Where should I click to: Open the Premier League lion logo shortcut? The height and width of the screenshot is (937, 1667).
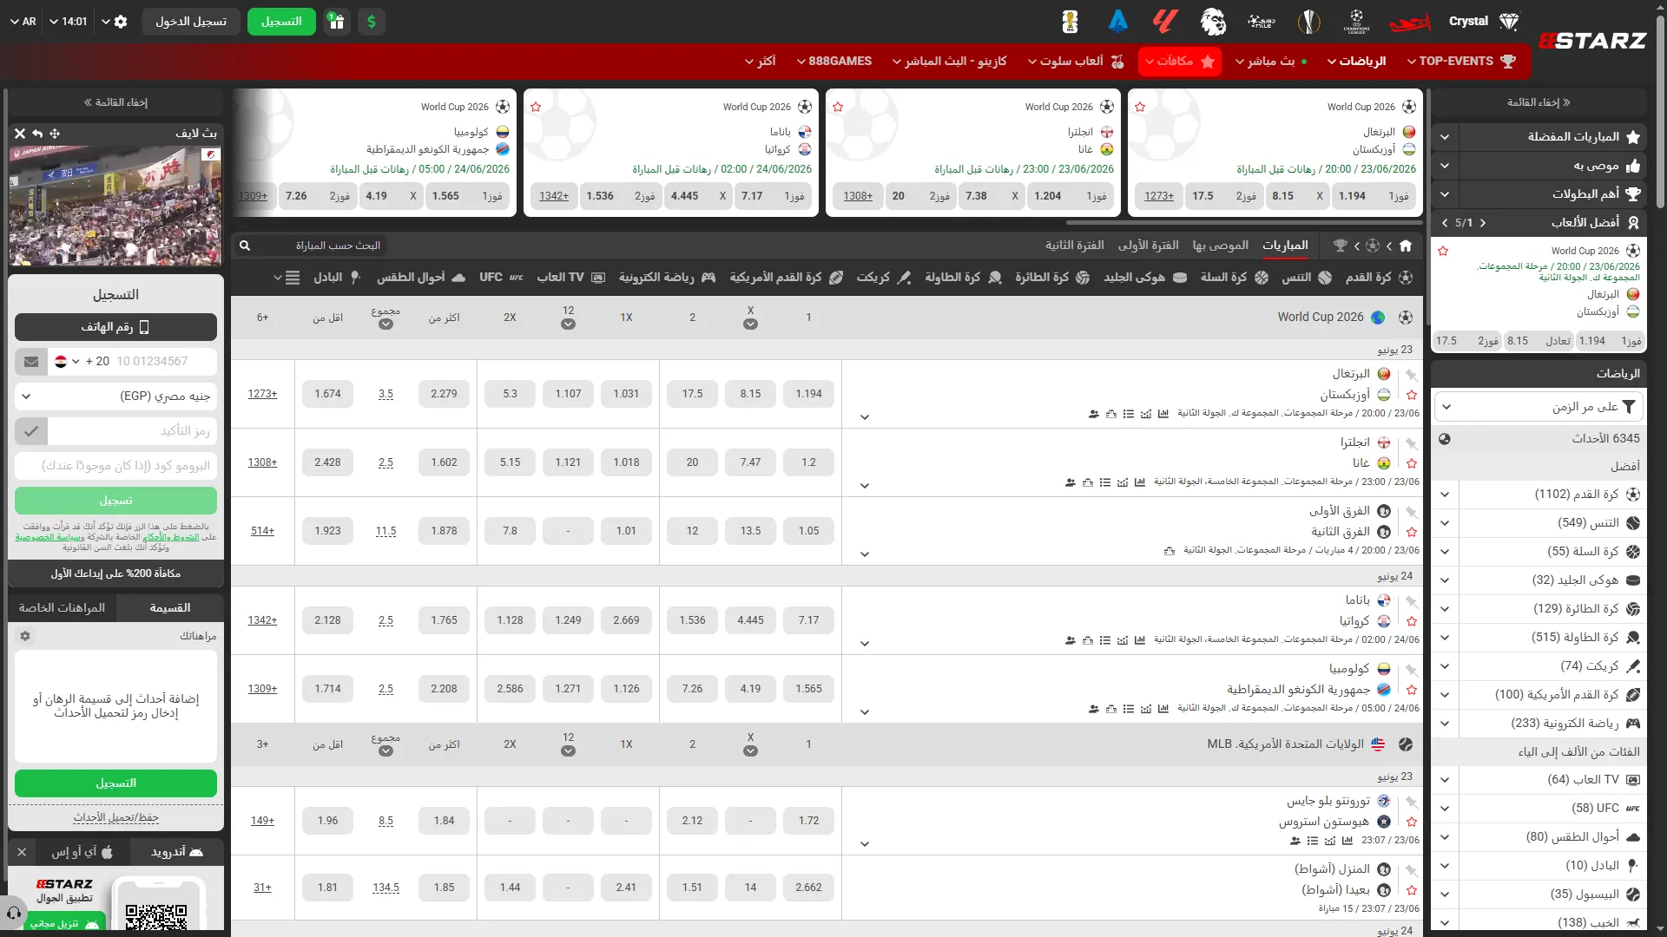pos(1213,22)
